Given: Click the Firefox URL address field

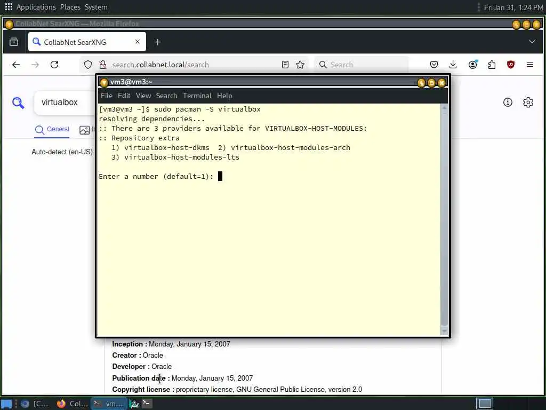Looking at the screenshot, I should tap(195, 65).
